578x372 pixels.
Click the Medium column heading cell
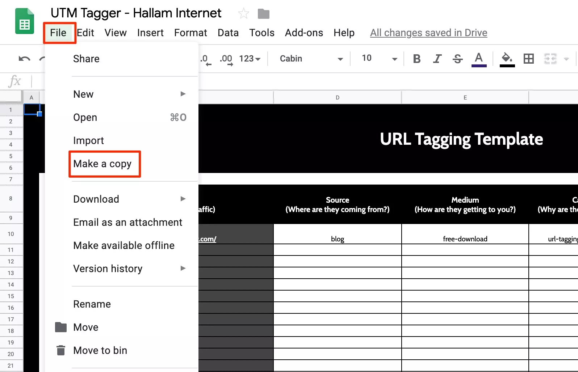(465, 204)
